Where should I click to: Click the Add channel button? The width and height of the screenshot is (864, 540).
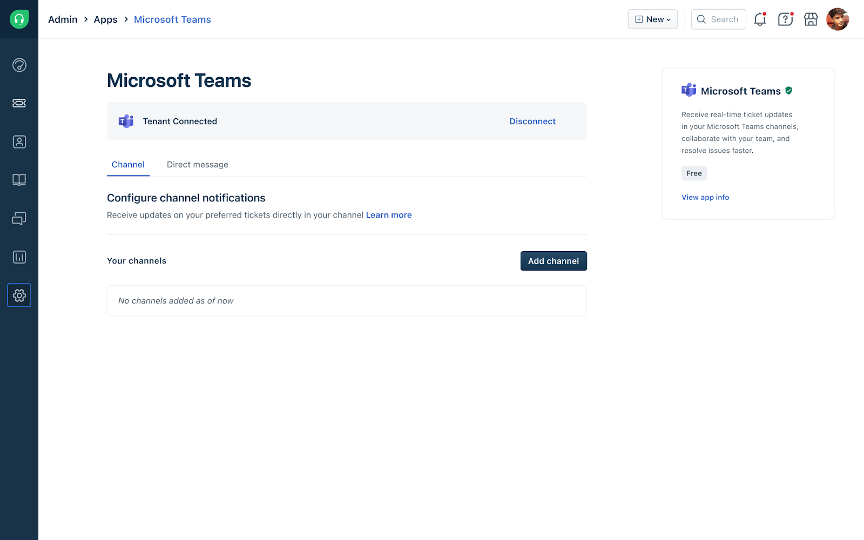[x=553, y=261]
